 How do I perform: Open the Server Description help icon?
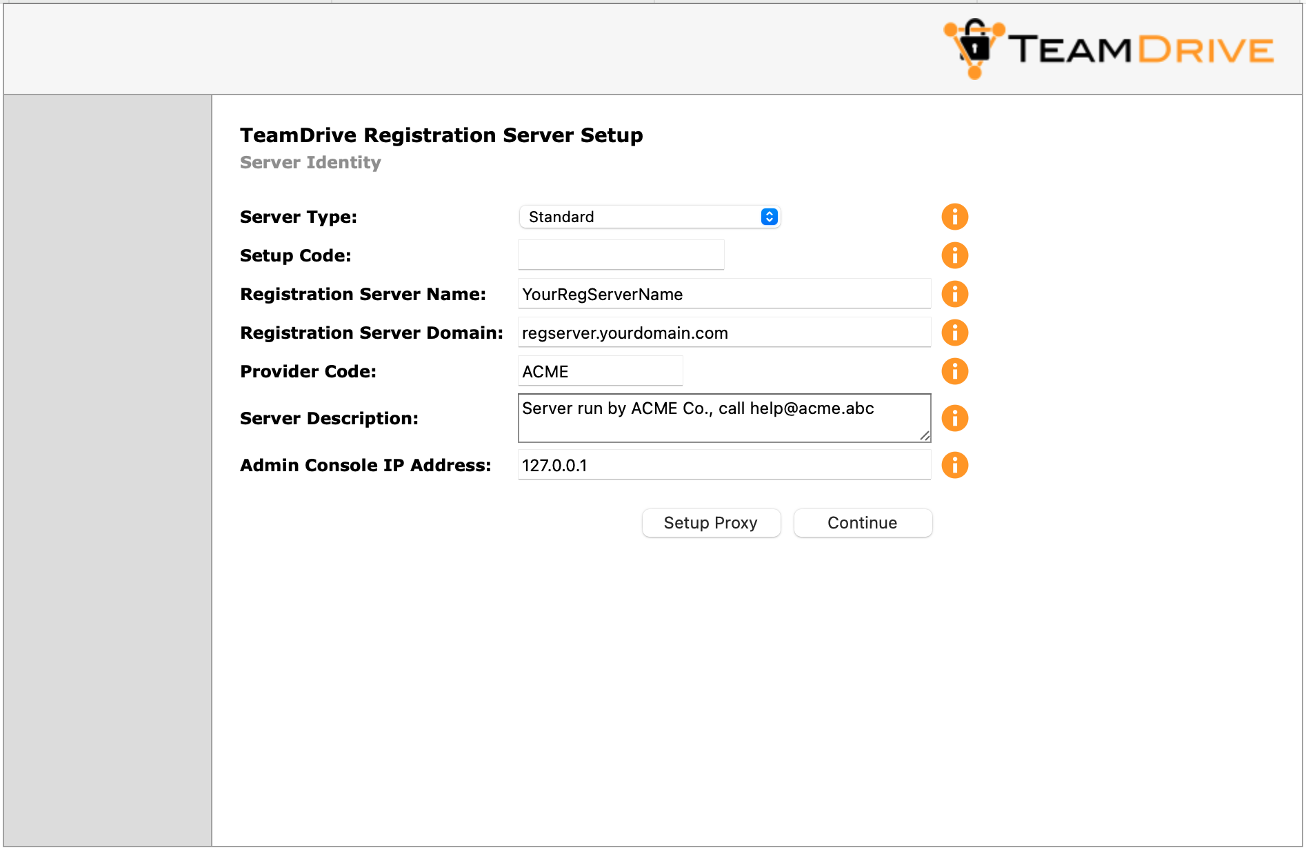[955, 417]
